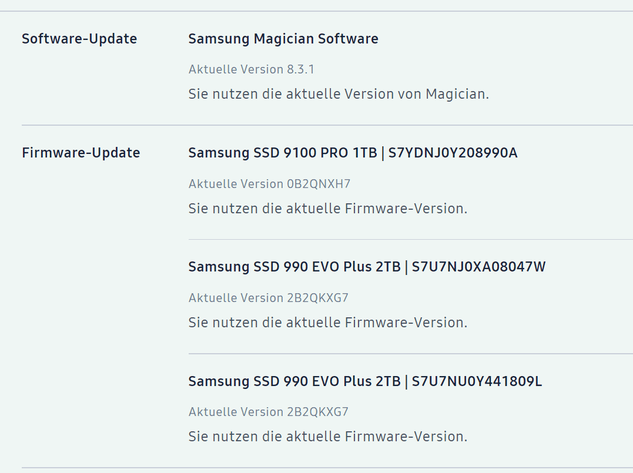Click the 8.3.1 version number
Screen dimensions: 633x473
pos(300,69)
